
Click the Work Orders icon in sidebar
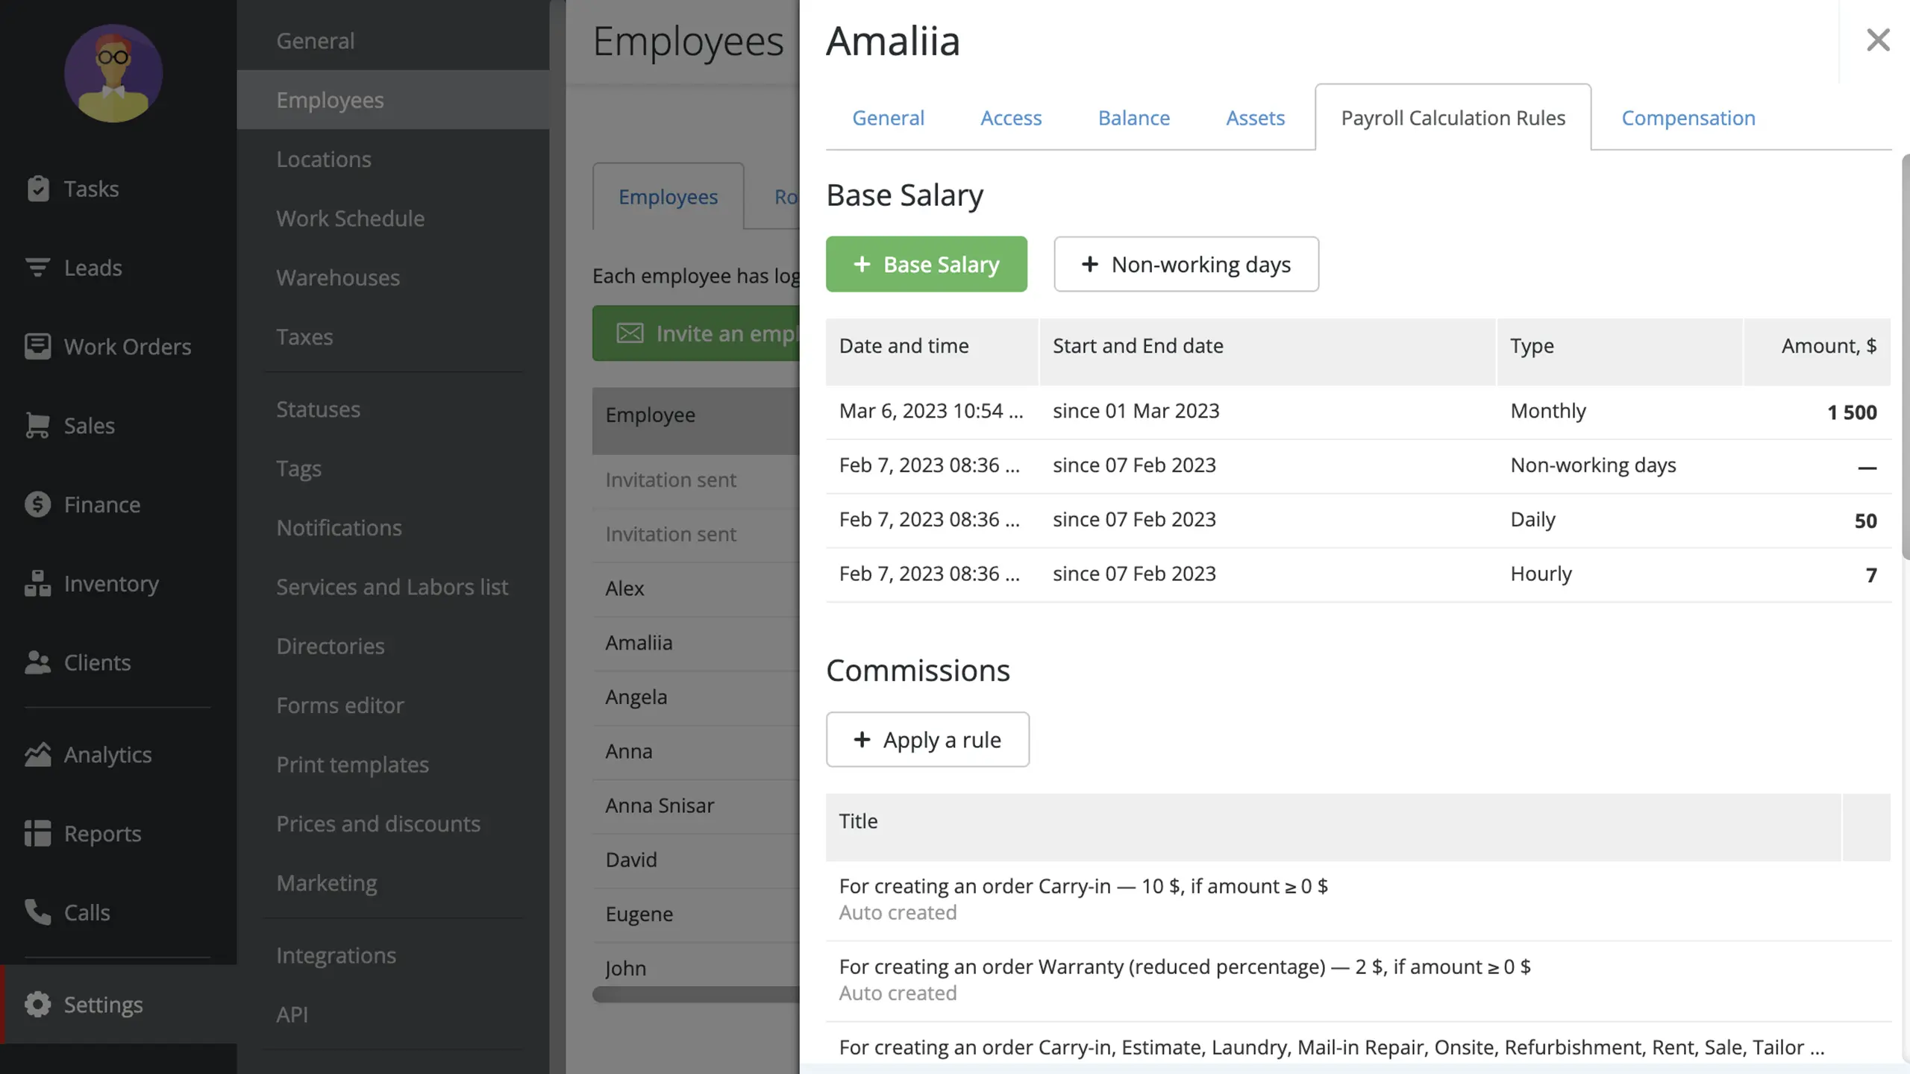37,348
